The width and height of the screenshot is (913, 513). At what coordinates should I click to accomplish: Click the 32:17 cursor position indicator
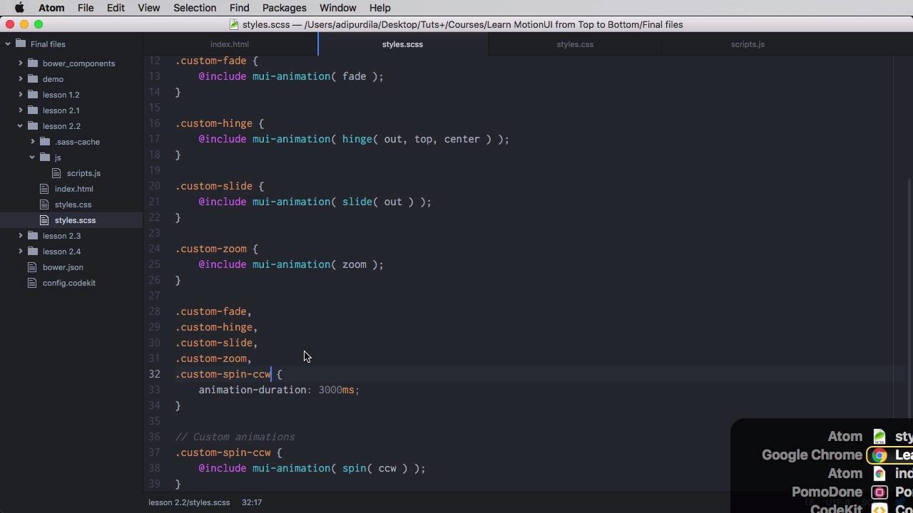point(252,502)
